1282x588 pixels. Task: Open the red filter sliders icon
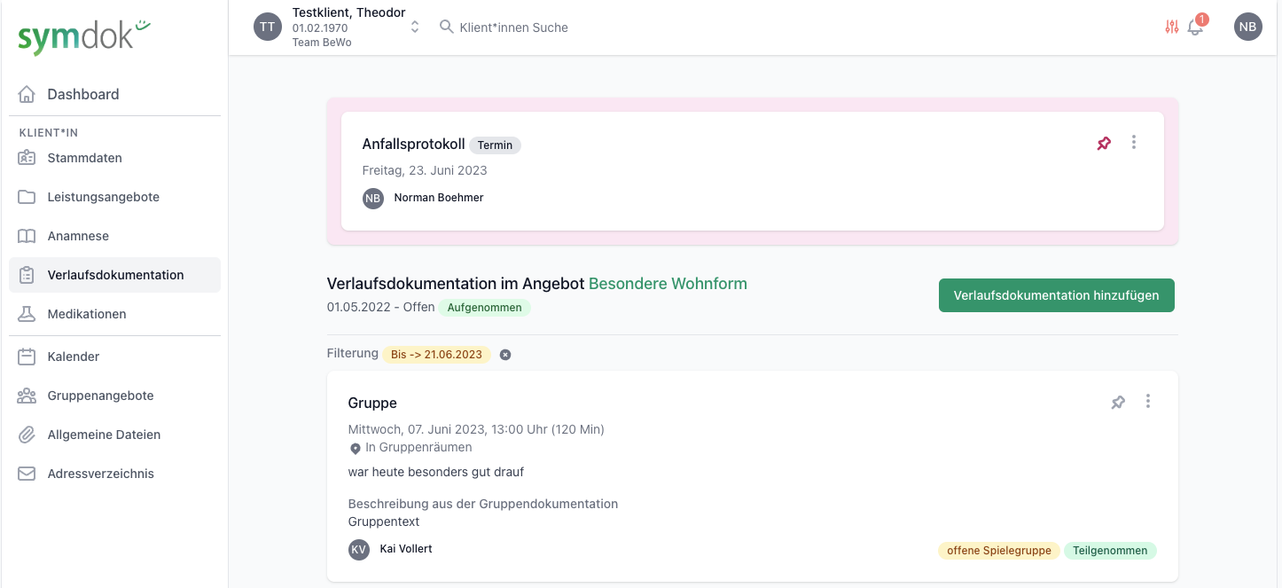pos(1172,27)
